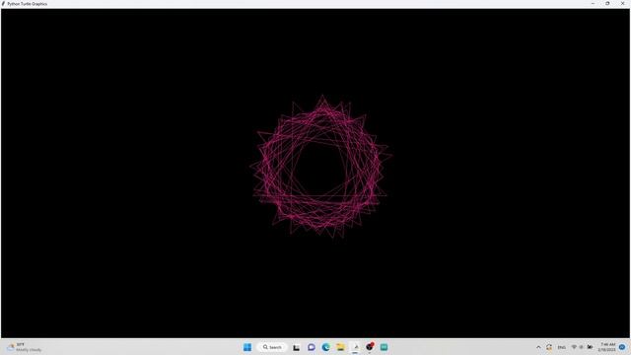Open the Windows Start menu

[x=247, y=347]
